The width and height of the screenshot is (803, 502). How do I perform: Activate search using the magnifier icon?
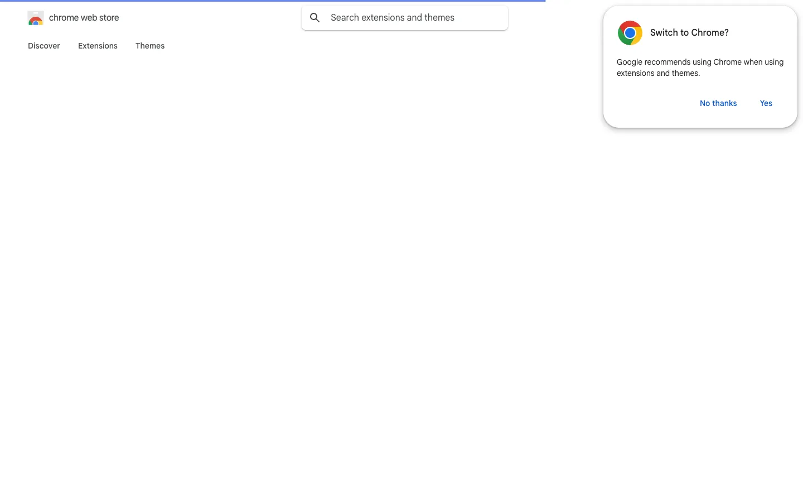tap(315, 18)
